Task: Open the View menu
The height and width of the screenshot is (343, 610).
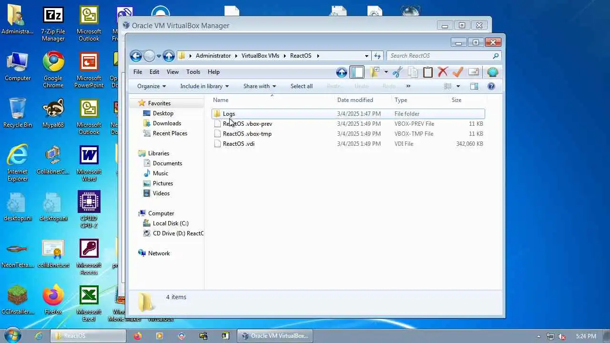Action: click(173, 72)
